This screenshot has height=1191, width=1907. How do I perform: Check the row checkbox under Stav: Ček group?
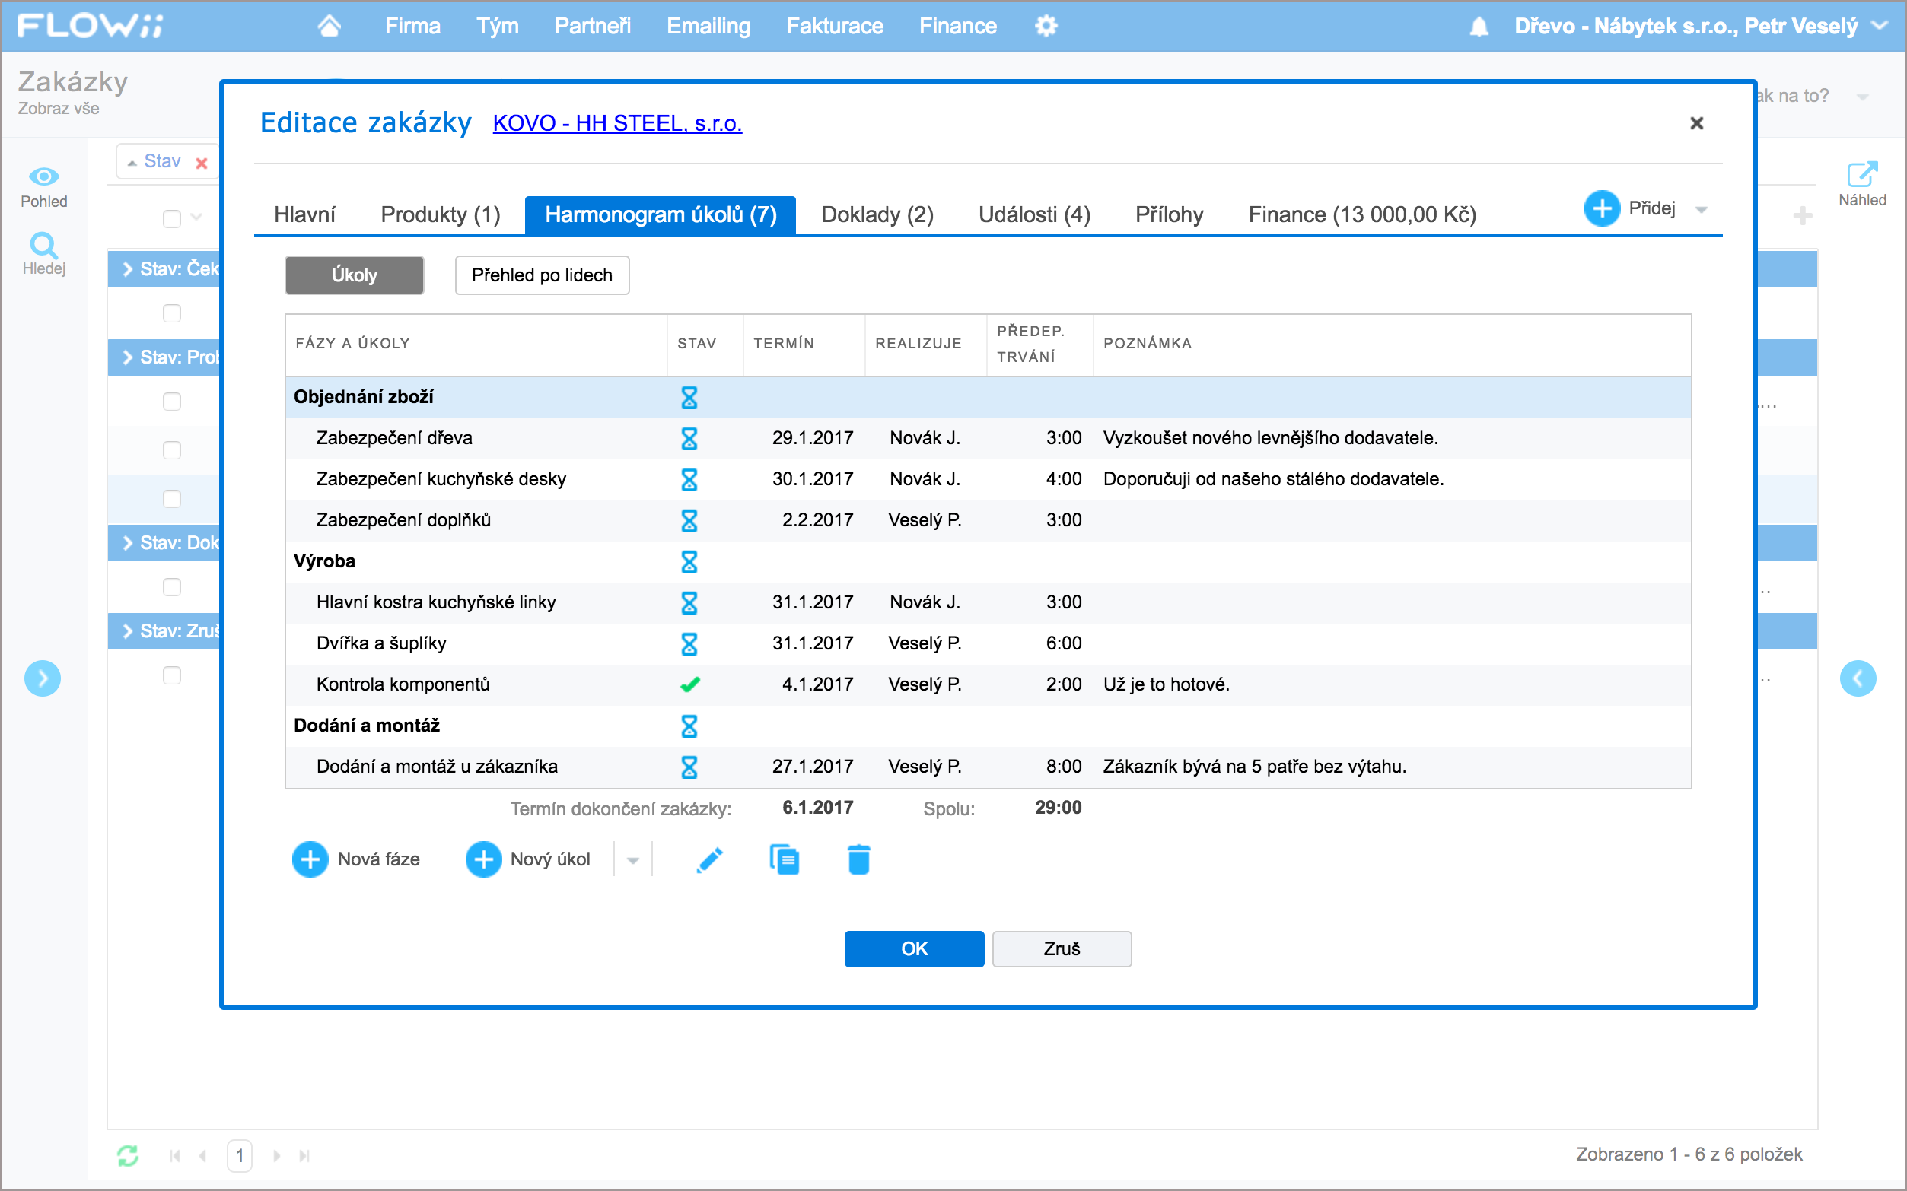[x=172, y=313]
